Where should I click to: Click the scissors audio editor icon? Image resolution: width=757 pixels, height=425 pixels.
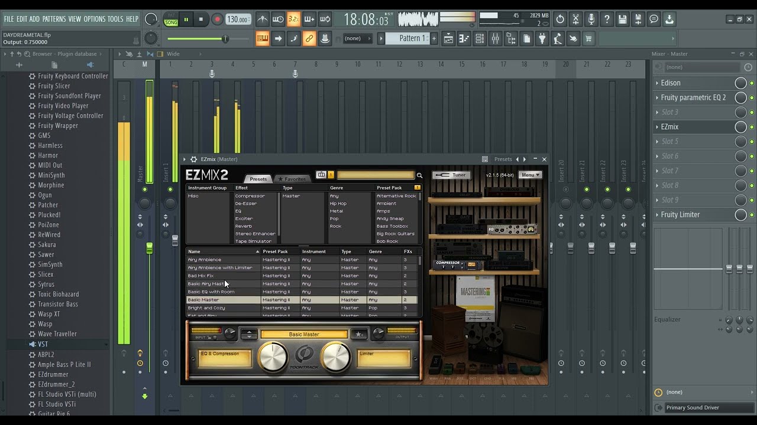tap(575, 19)
